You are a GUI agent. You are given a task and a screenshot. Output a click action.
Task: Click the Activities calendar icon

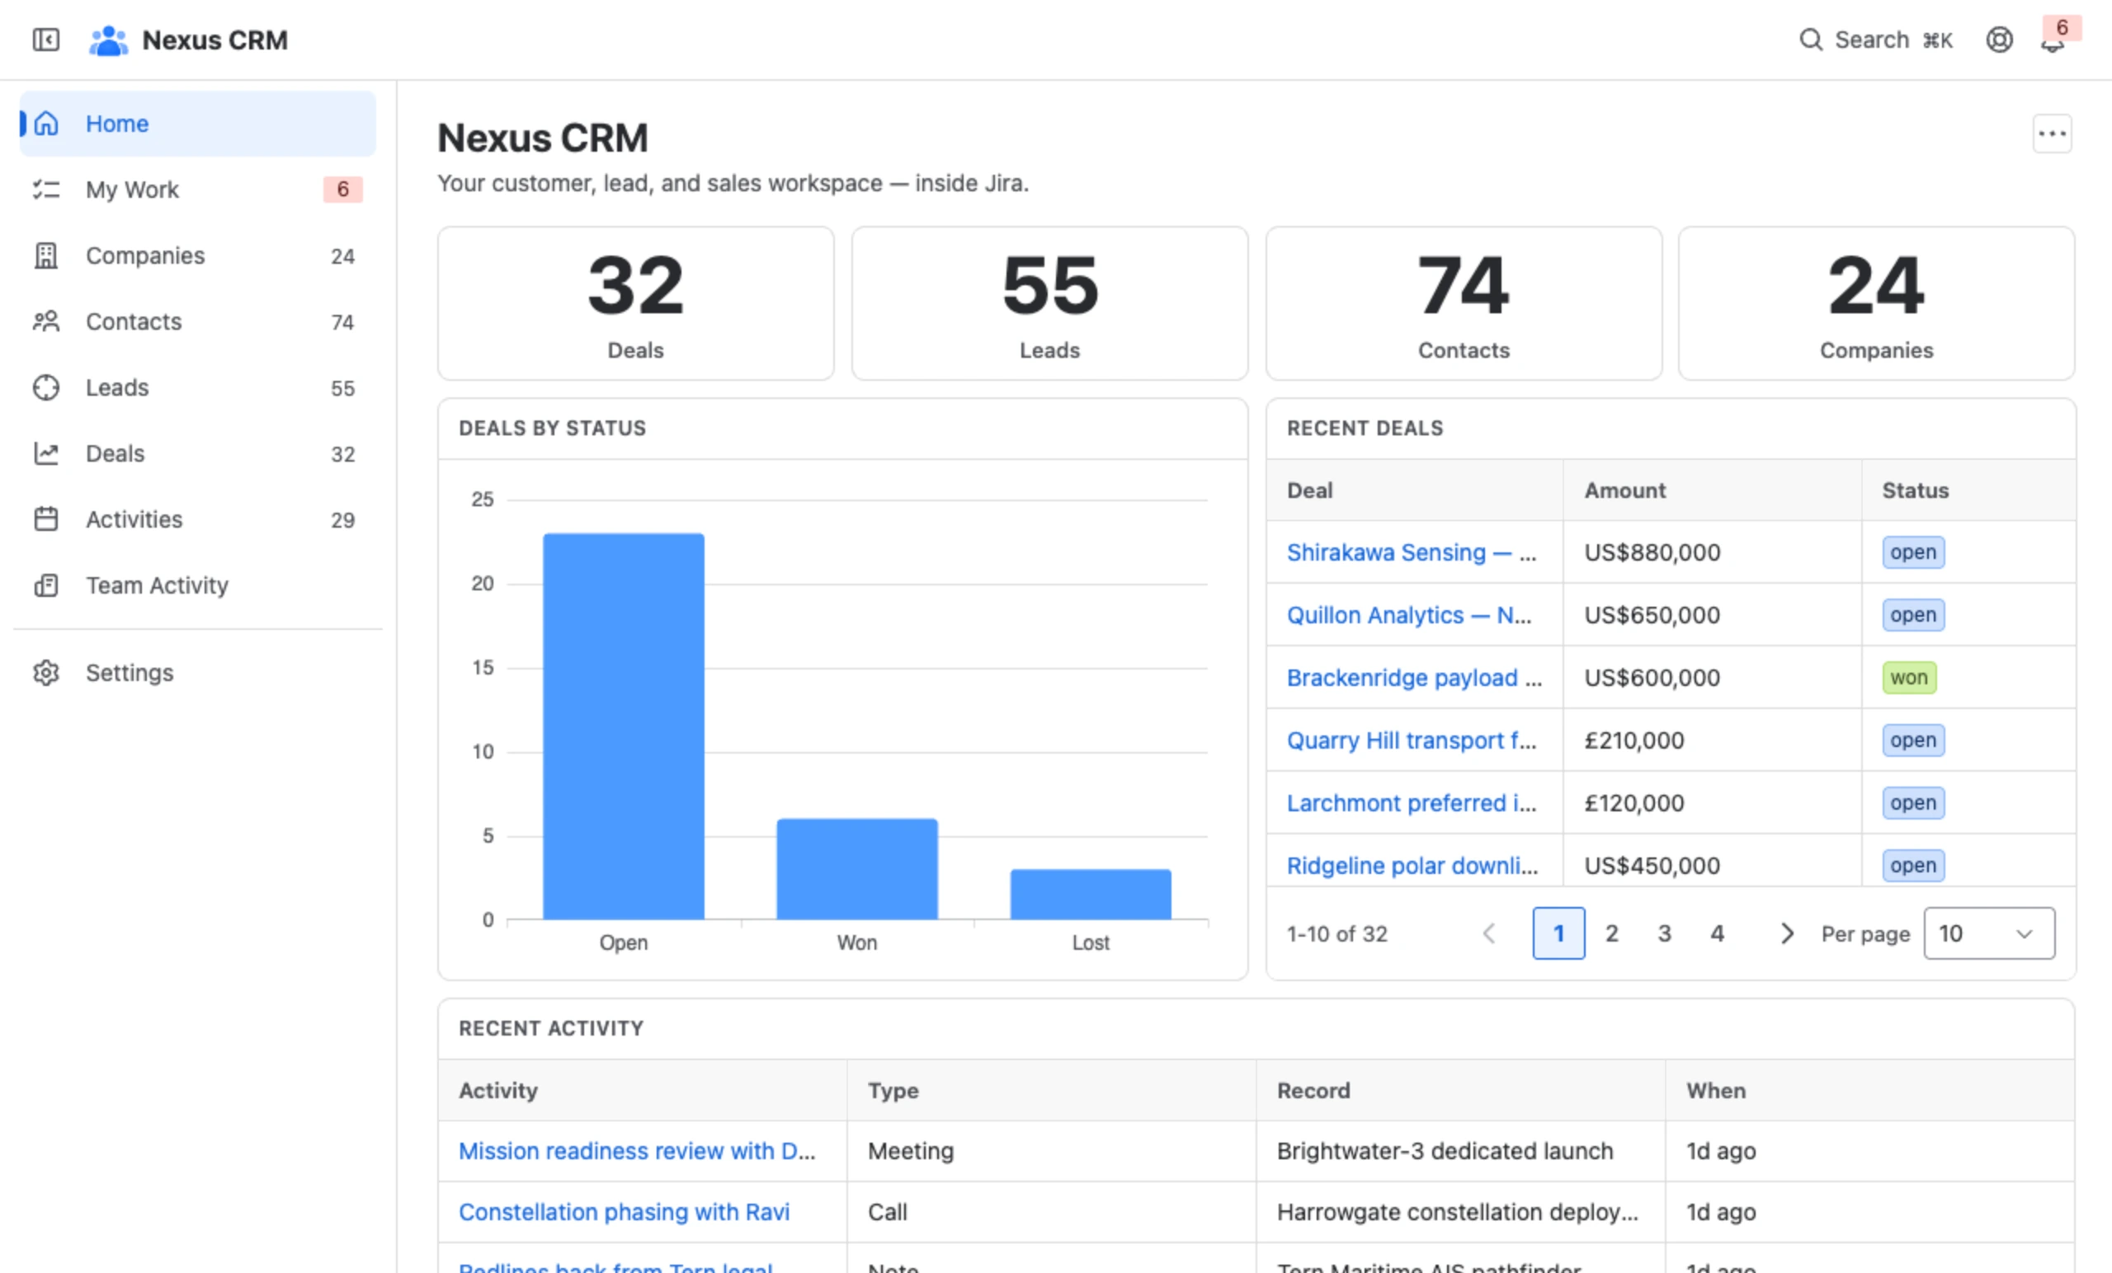[46, 519]
